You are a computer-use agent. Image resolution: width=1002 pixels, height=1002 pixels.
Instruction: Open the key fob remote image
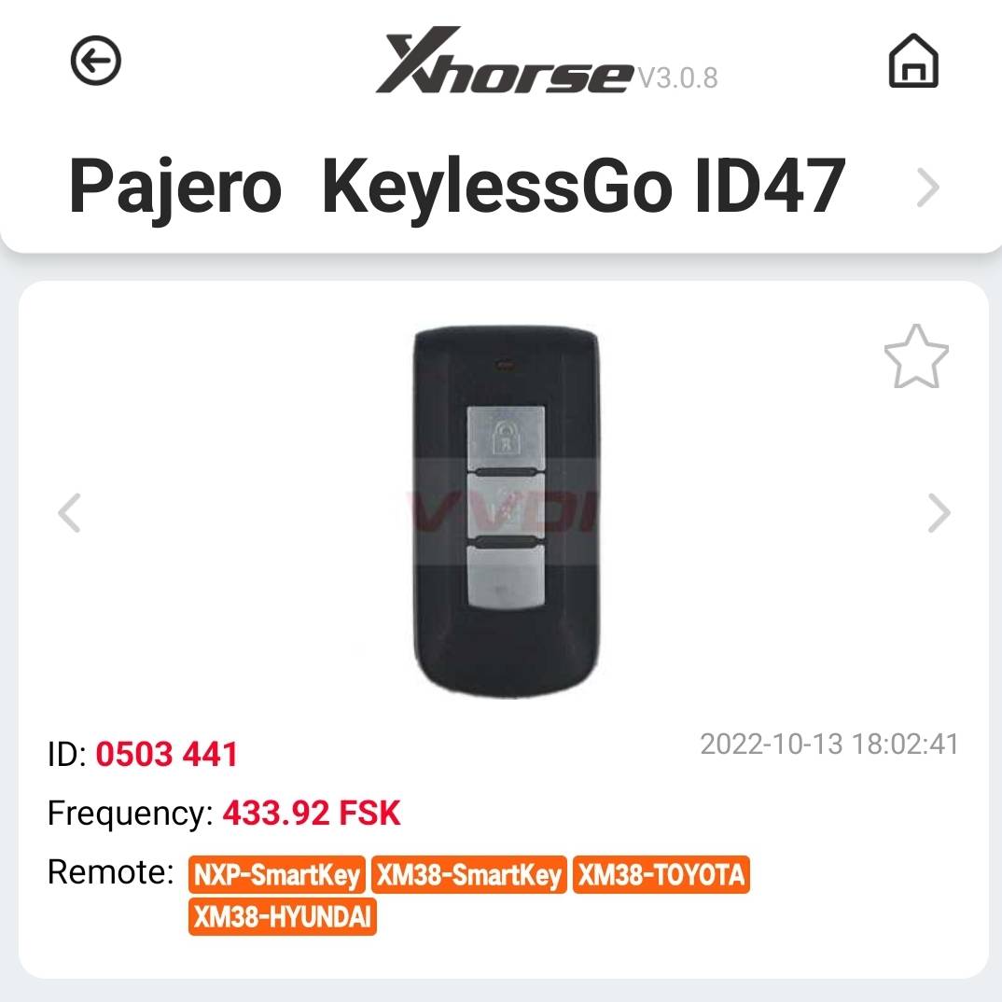point(506,512)
